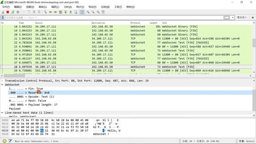Sort by the Length column header
This screenshot has width=256, height=144.
click(x=153, y=23)
